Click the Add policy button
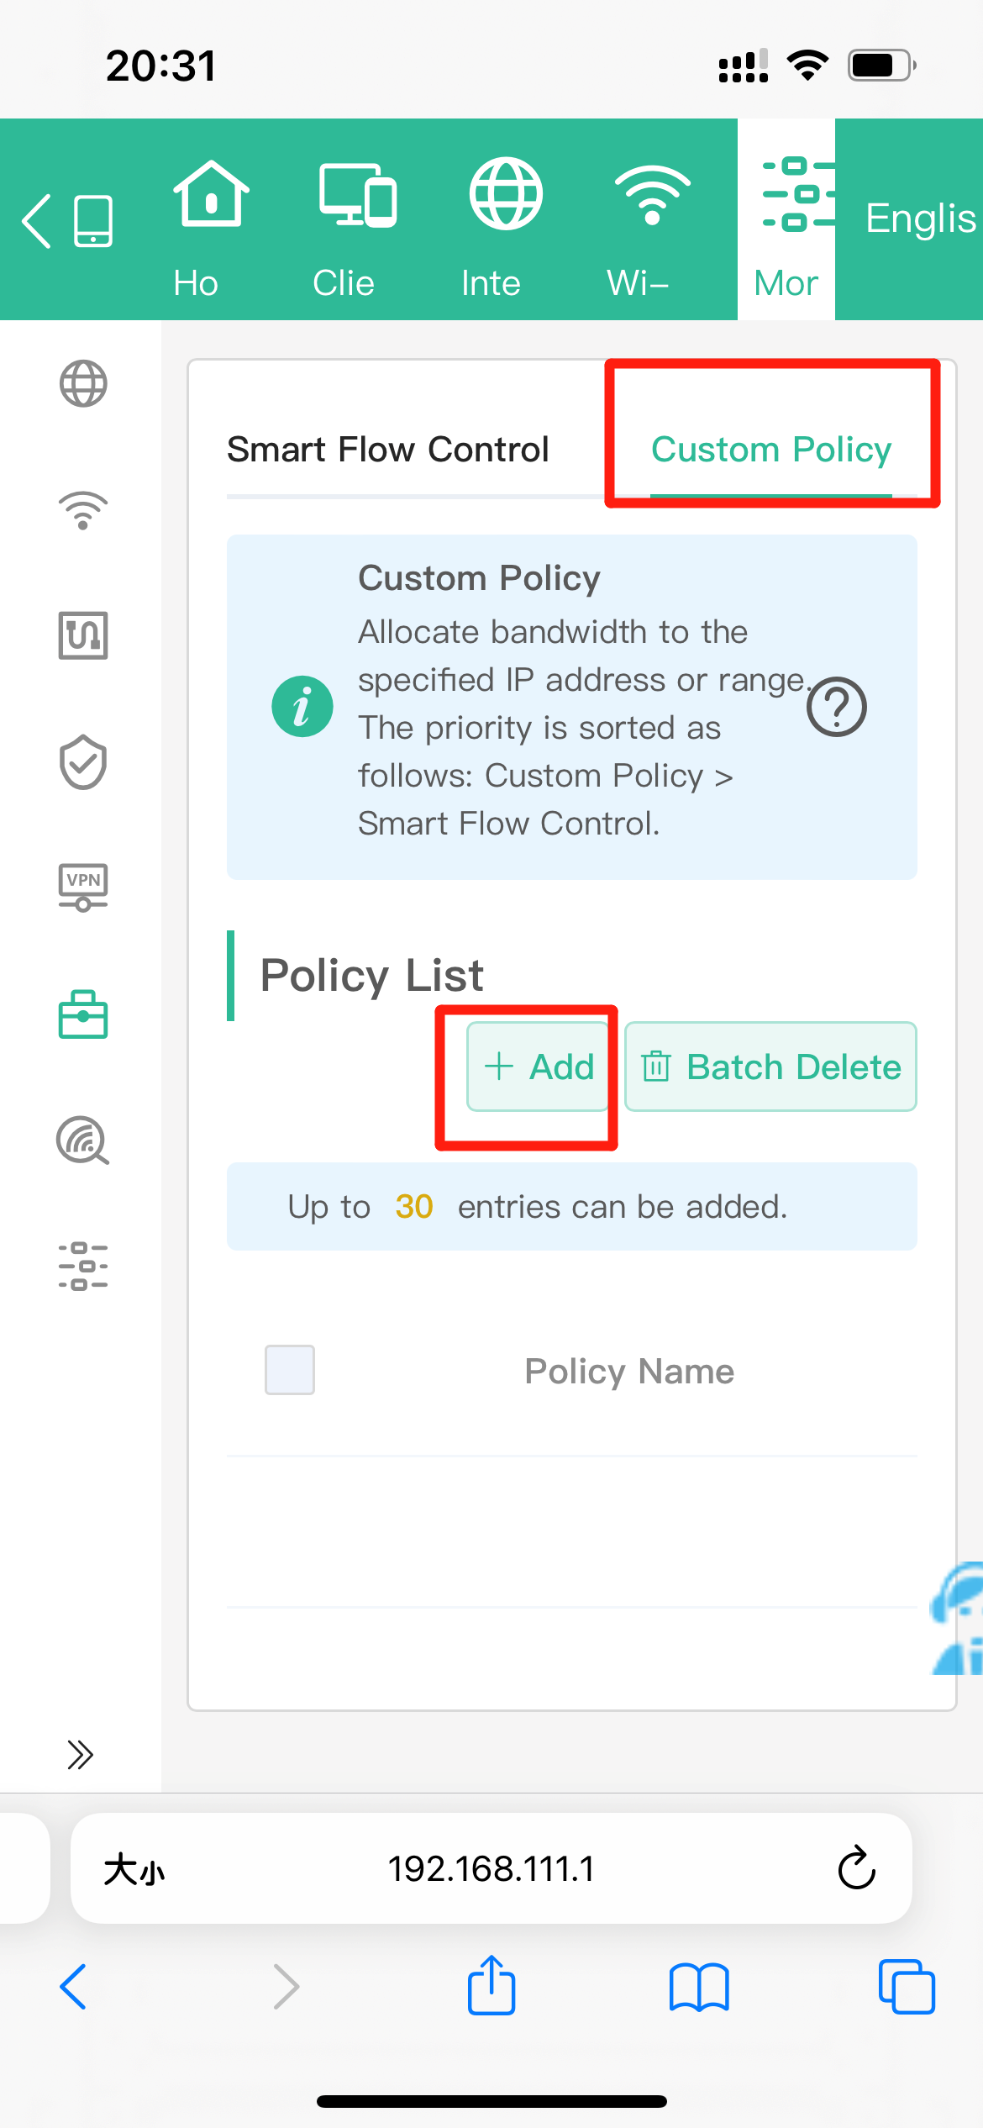The image size is (983, 2128). coord(539,1067)
